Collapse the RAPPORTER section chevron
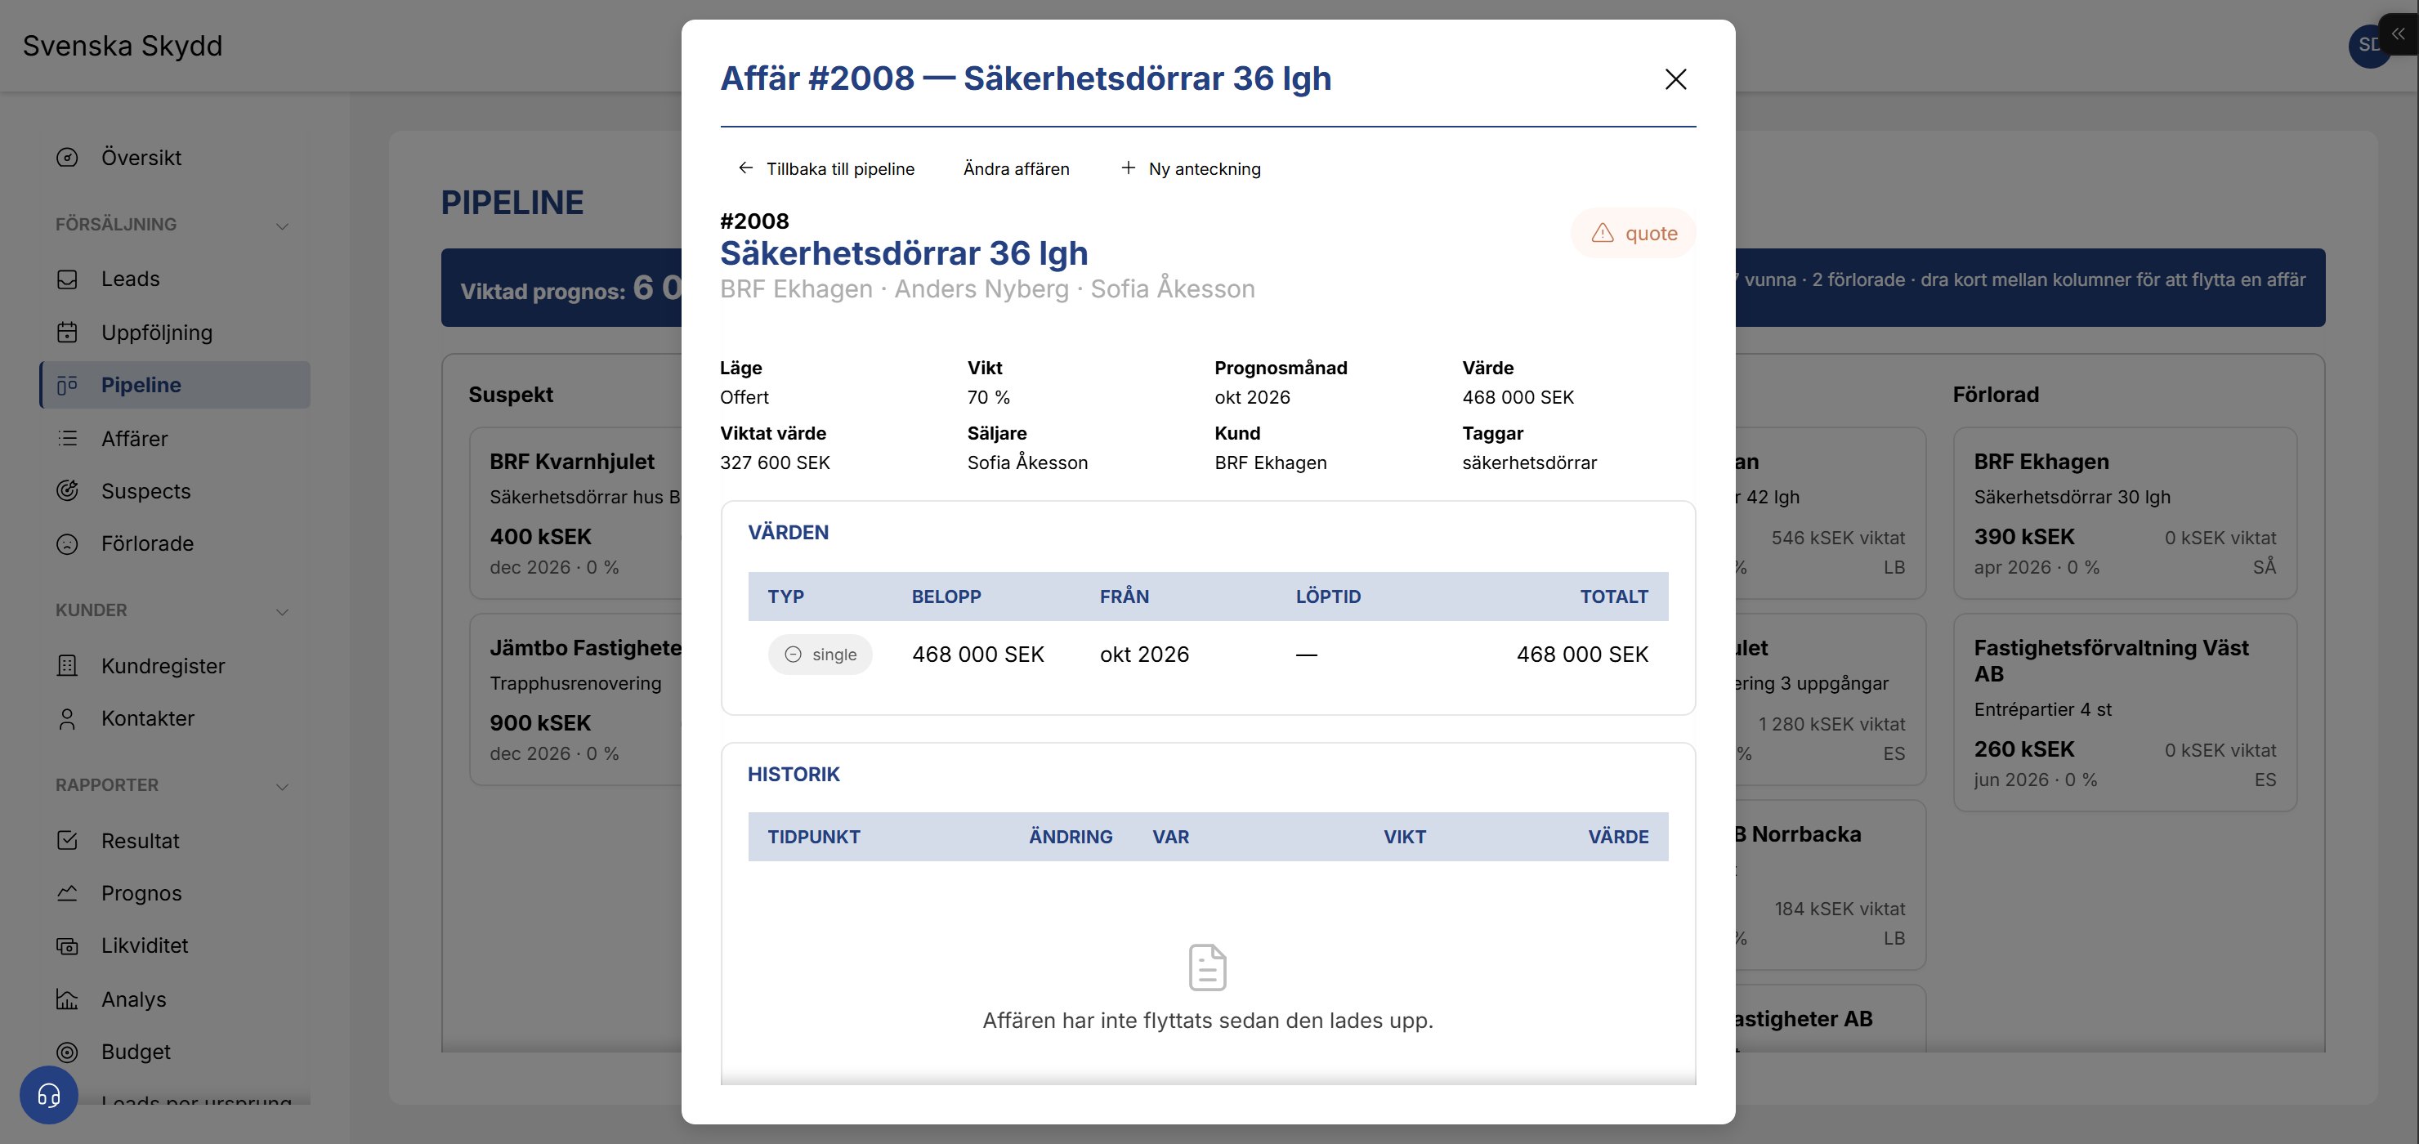The image size is (2419, 1144). pos(282,786)
